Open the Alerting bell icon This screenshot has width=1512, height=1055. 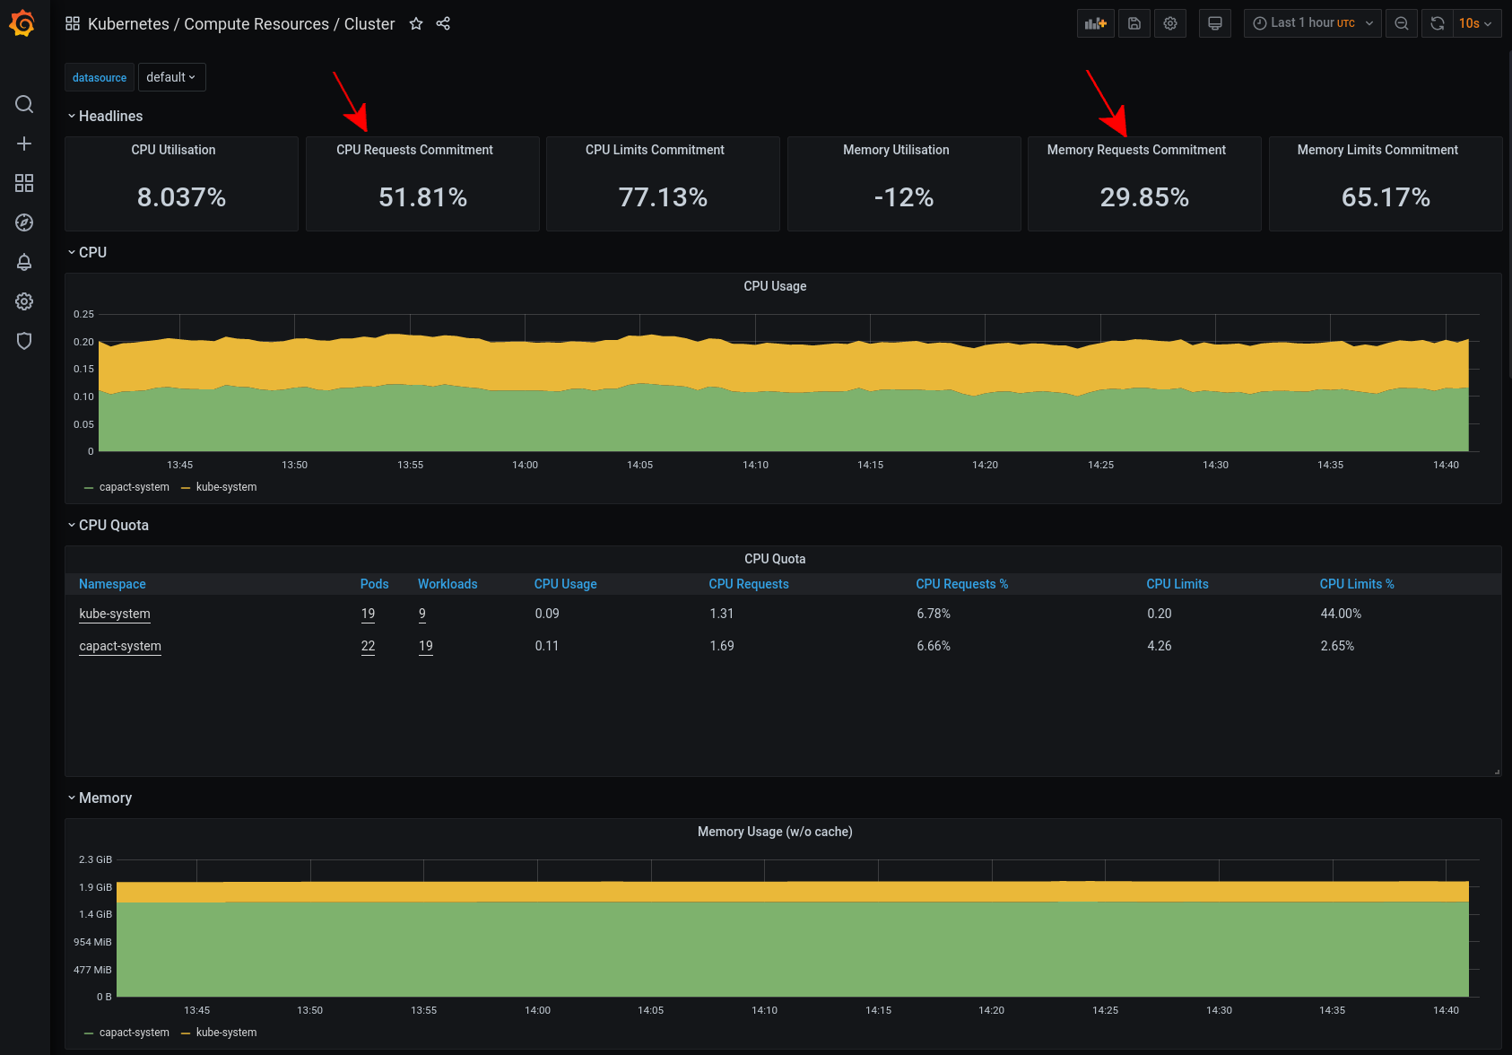click(x=24, y=262)
